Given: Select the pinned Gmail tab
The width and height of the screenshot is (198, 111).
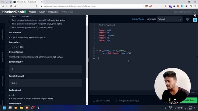Looking at the screenshot, I should pos(2,2).
